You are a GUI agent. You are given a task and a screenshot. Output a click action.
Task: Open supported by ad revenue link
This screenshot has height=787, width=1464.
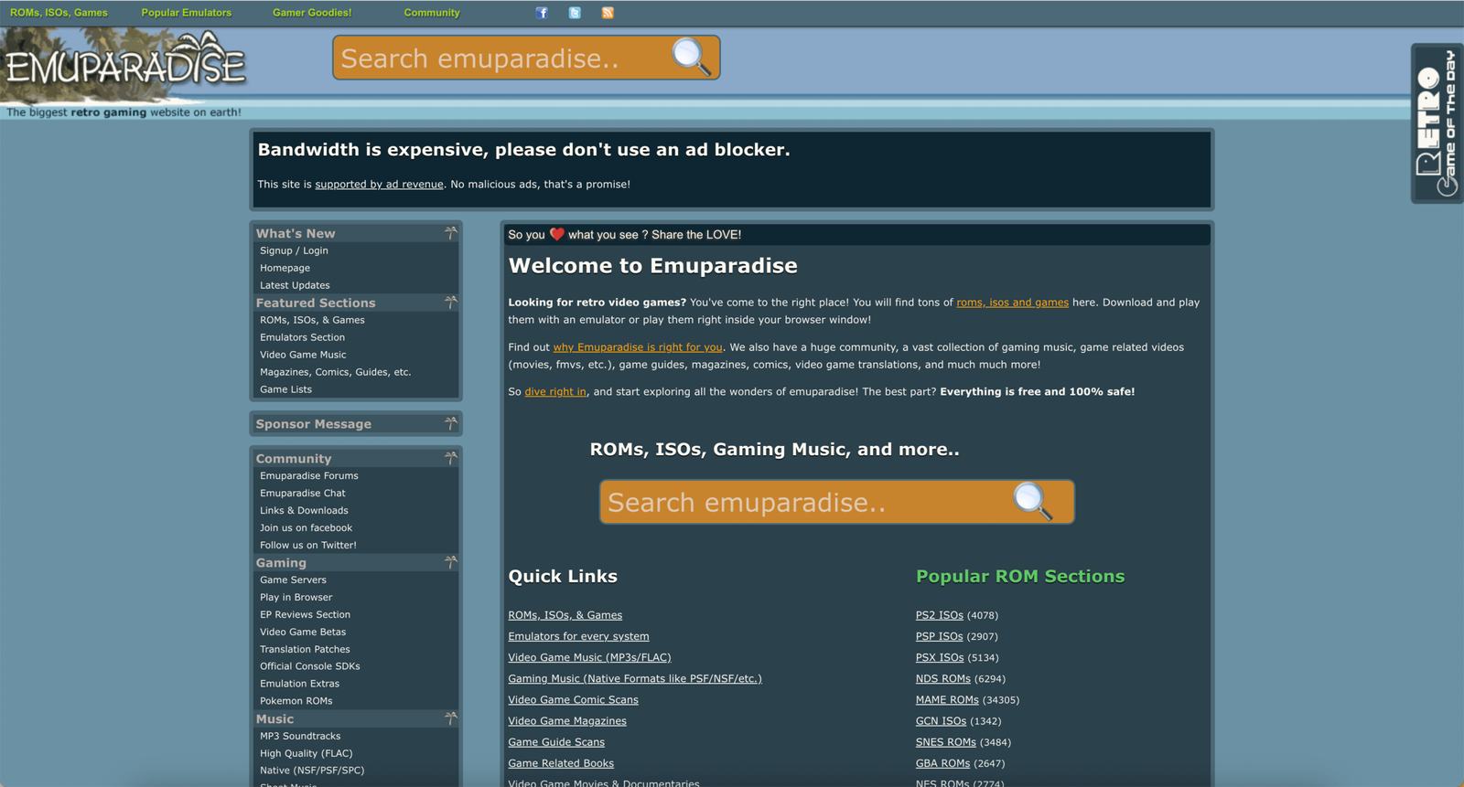[379, 185]
